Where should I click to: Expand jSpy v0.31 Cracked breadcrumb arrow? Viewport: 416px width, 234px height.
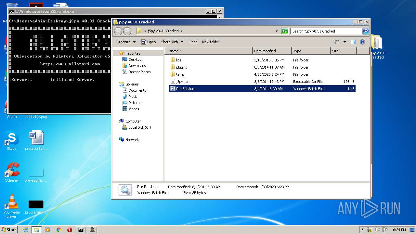coord(181,31)
